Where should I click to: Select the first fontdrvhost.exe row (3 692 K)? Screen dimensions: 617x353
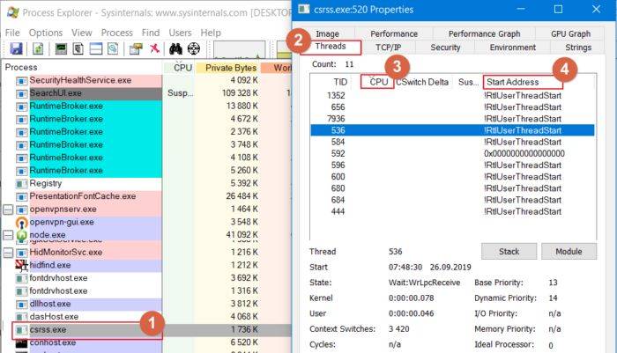click(146, 278)
